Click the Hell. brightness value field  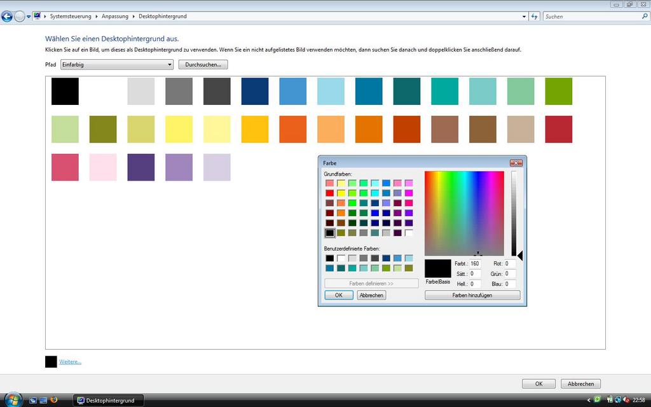(476, 284)
